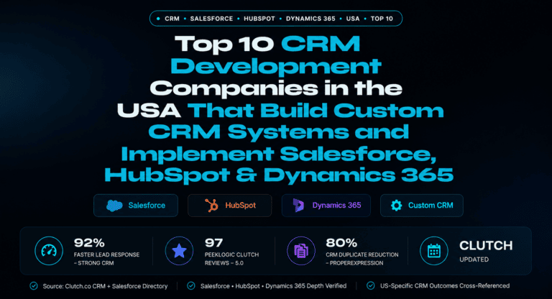Click the 'PEEKLOGIC CLUTCH' caption
552x299 pixels.
point(231,254)
